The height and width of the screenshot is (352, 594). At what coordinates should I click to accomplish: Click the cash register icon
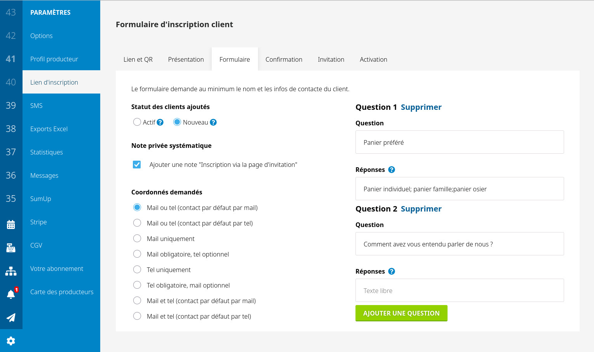(x=11, y=248)
